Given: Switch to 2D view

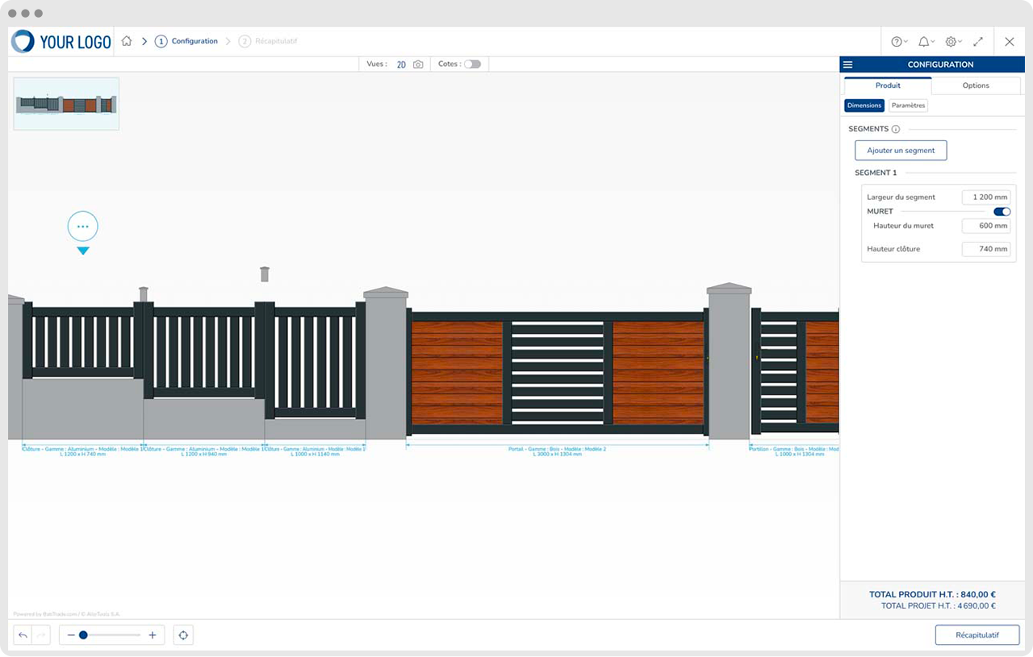Looking at the screenshot, I should click(401, 64).
